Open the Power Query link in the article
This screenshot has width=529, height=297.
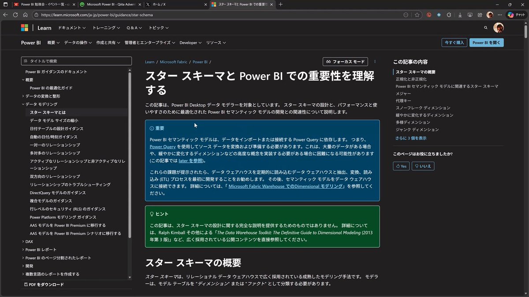162,147
